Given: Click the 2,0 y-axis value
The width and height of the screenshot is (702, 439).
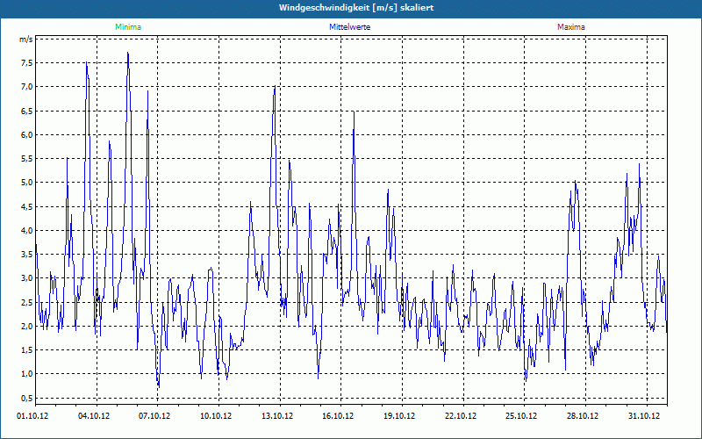Looking at the screenshot, I should pos(27,326).
